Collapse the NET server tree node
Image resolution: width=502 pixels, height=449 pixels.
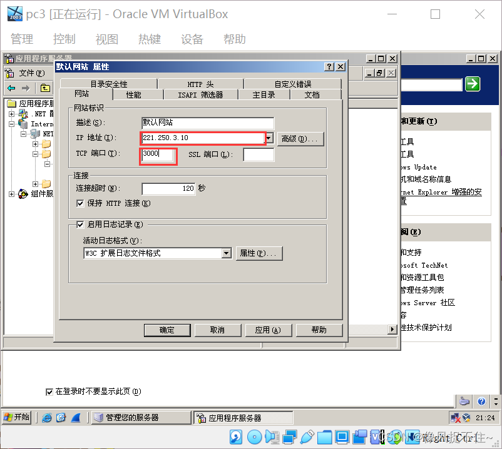(x=23, y=134)
